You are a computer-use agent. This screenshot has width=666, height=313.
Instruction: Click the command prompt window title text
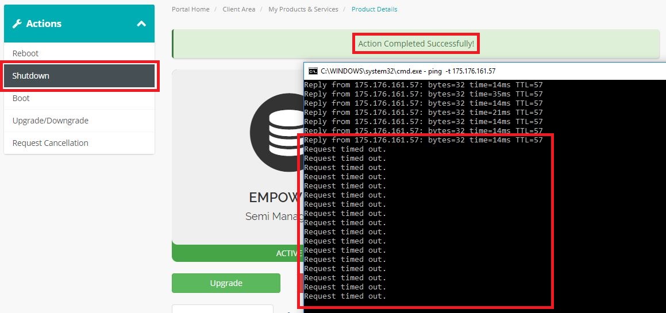coord(408,71)
